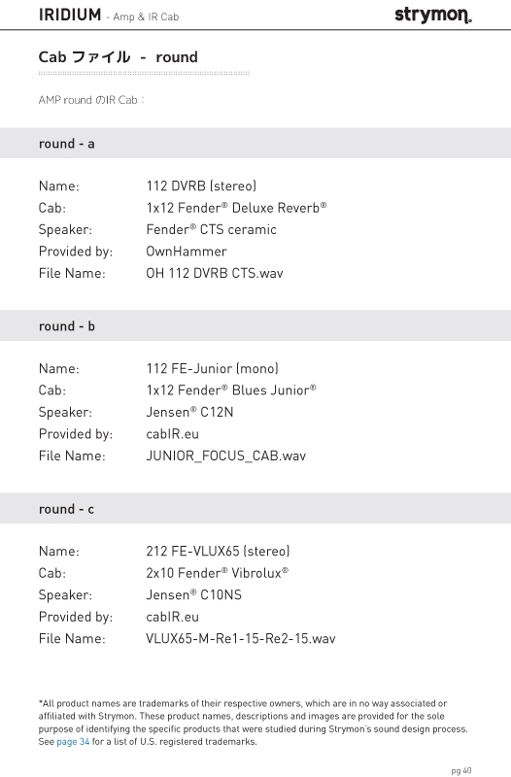Image resolution: width=511 pixels, height=777 pixels.
Task: Click Fender CTS ceramic speaker text
Action: (211, 229)
